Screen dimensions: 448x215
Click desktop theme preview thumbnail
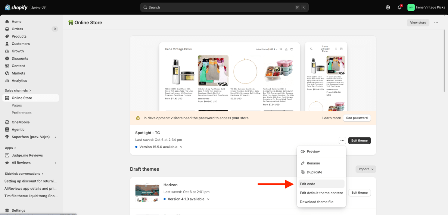pyautogui.click(x=230, y=77)
